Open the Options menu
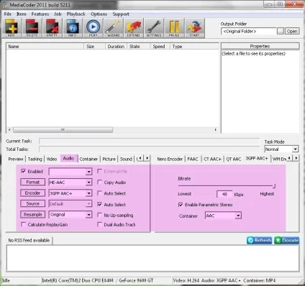Viewport: 305px width, 286px height. [x=99, y=14]
